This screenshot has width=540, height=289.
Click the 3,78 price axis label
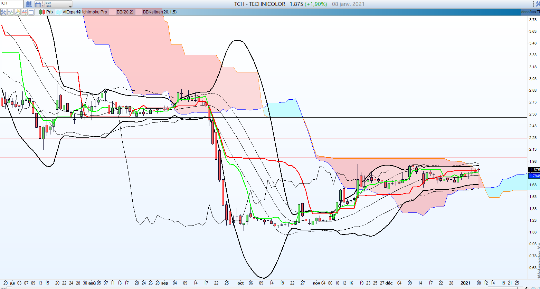pyautogui.click(x=533, y=20)
